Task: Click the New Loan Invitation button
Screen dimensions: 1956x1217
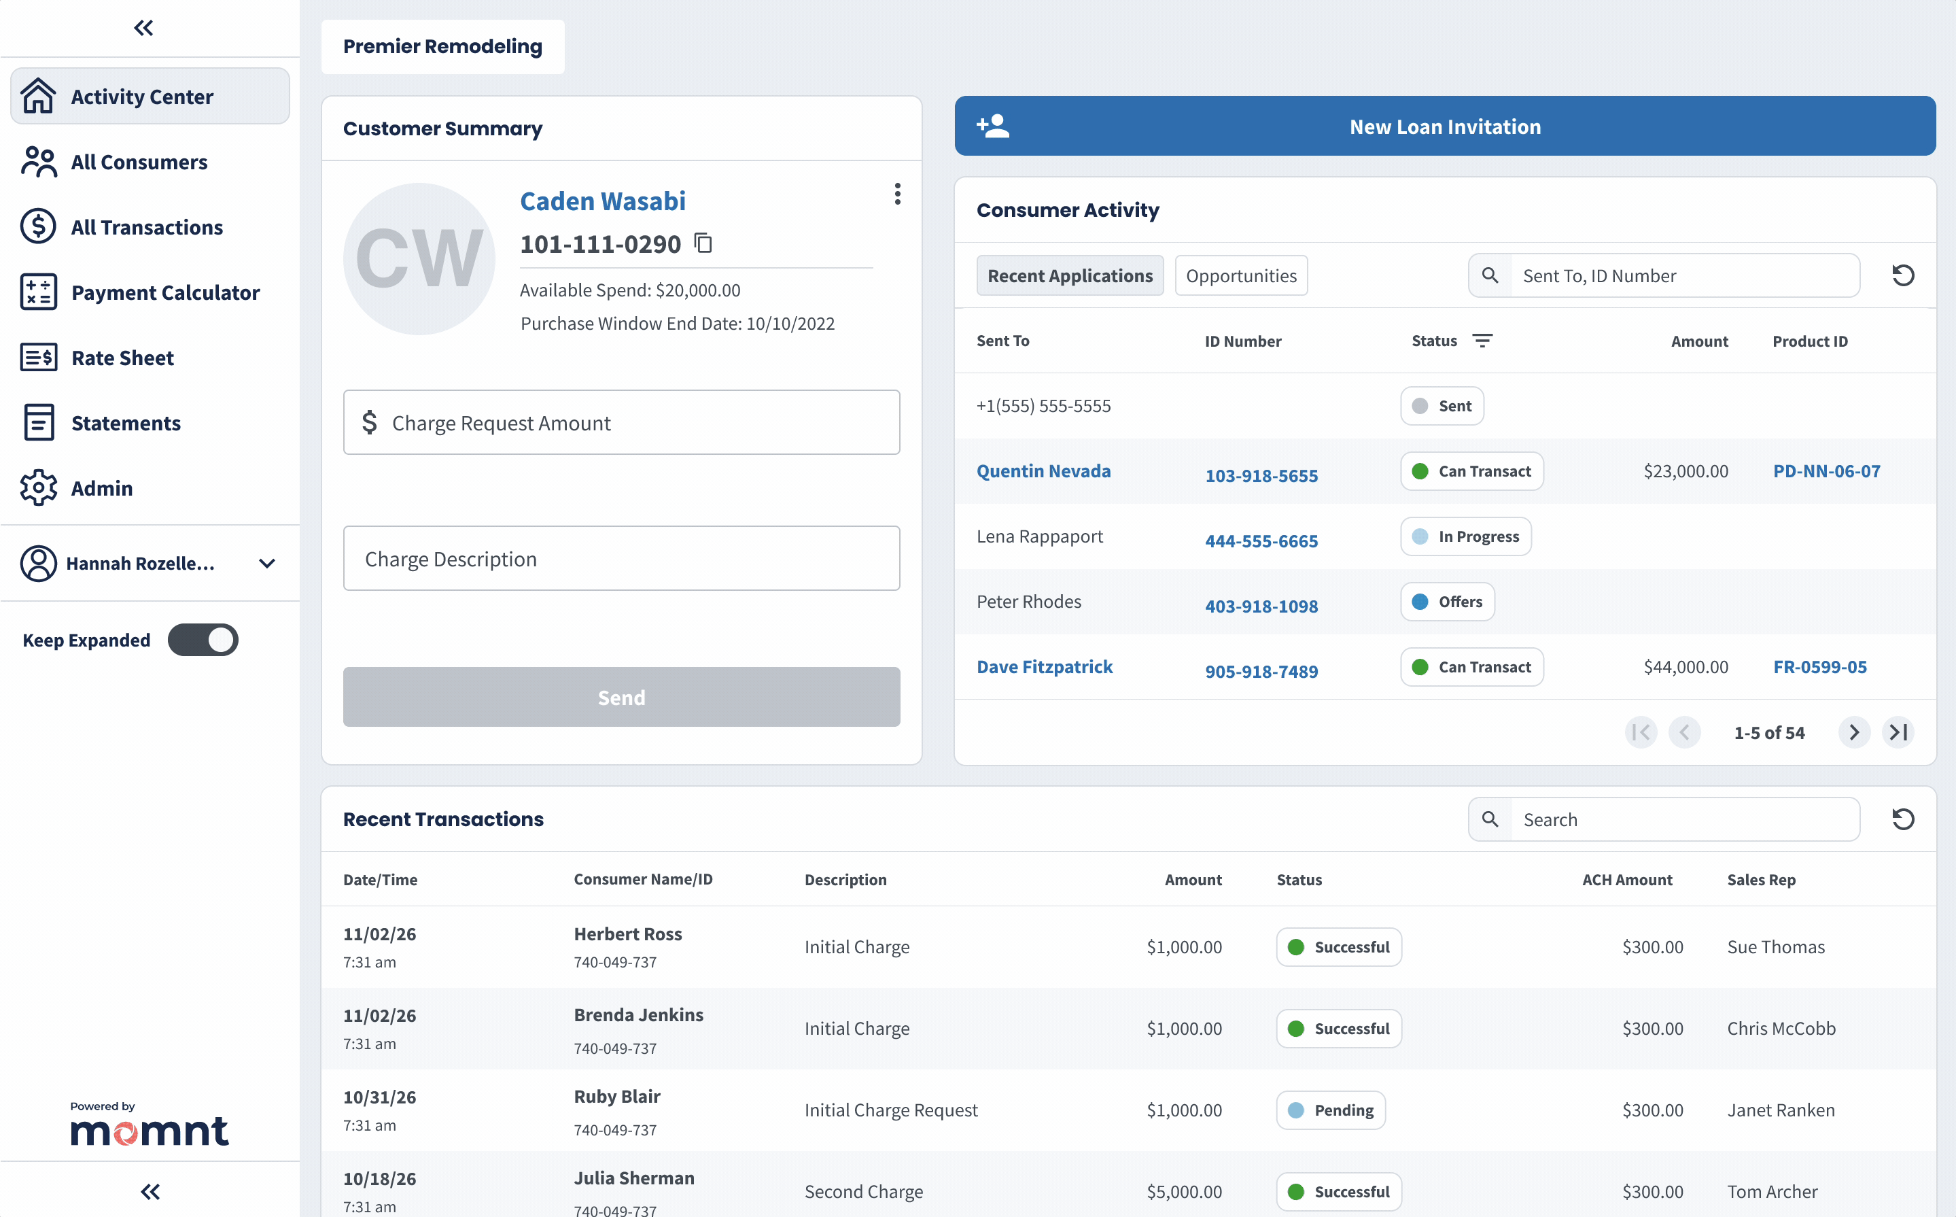Action: tap(1444, 126)
